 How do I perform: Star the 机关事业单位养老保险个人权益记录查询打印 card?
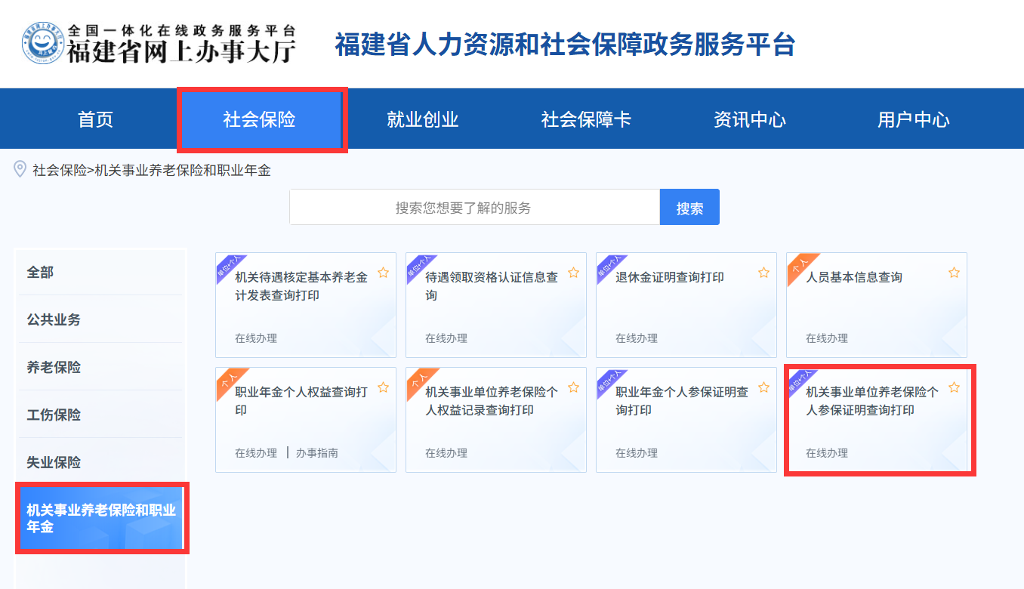(x=573, y=387)
